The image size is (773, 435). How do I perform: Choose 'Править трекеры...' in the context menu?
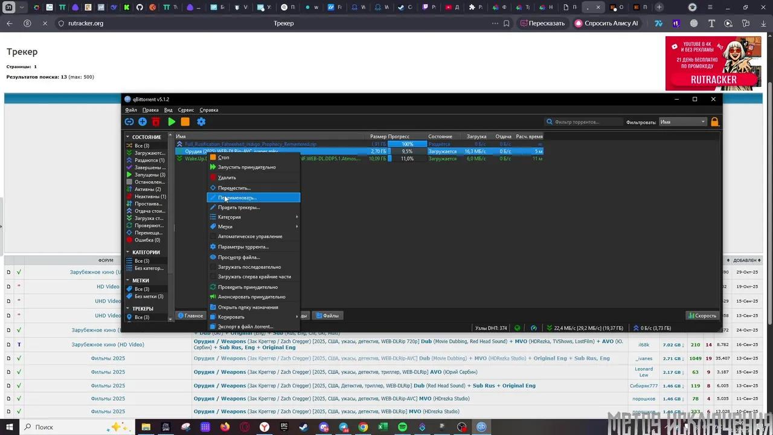point(254,207)
